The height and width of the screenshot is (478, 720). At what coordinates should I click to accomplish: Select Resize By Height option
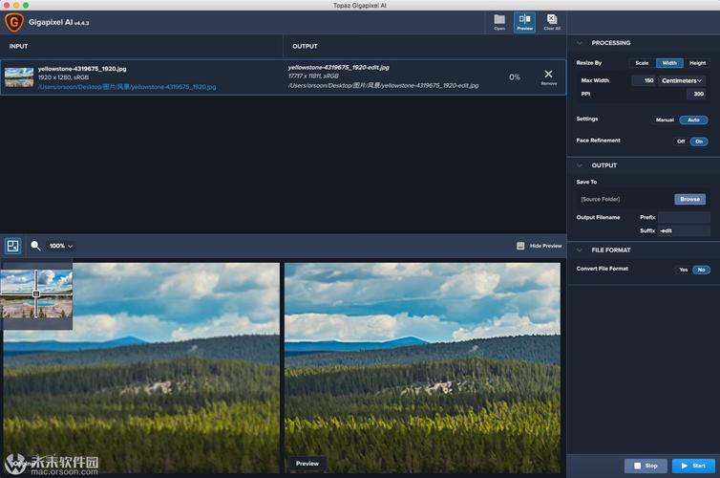coord(697,63)
